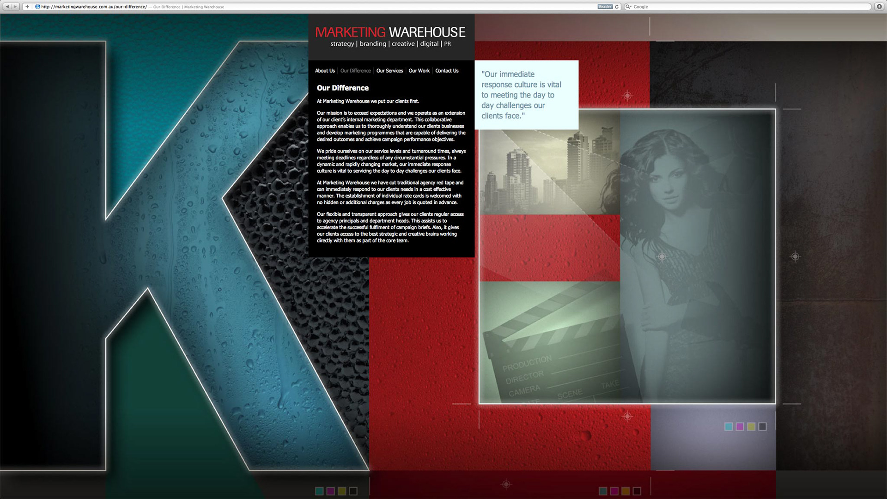Toggle the Reader view button

tap(604, 6)
